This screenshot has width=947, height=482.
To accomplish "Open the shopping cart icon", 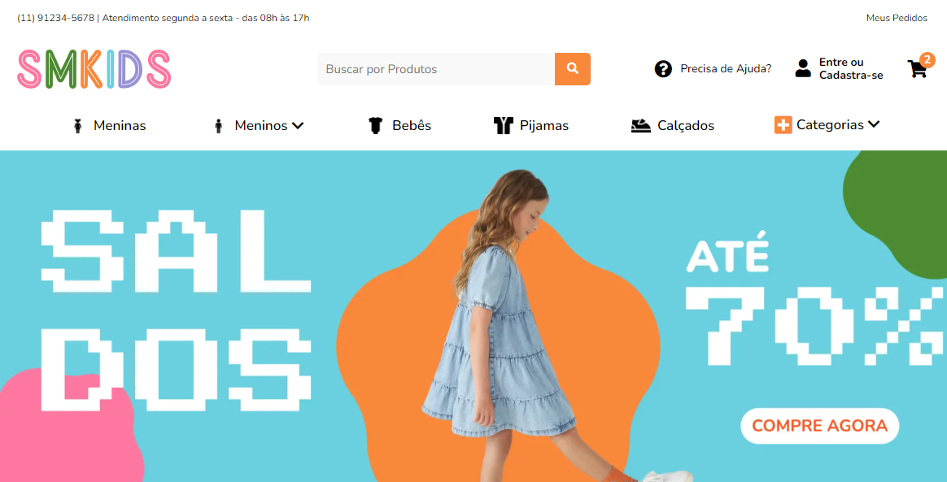I will tap(918, 69).
